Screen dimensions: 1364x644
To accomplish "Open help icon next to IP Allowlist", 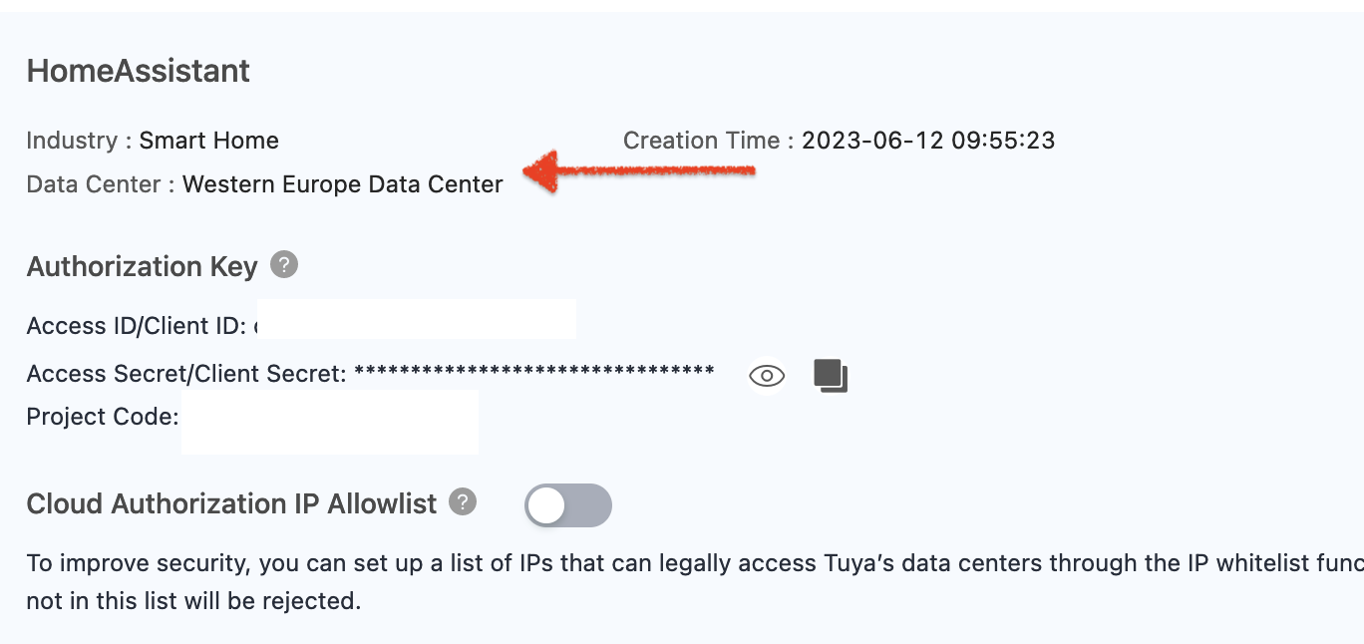I will coord(463,501).
